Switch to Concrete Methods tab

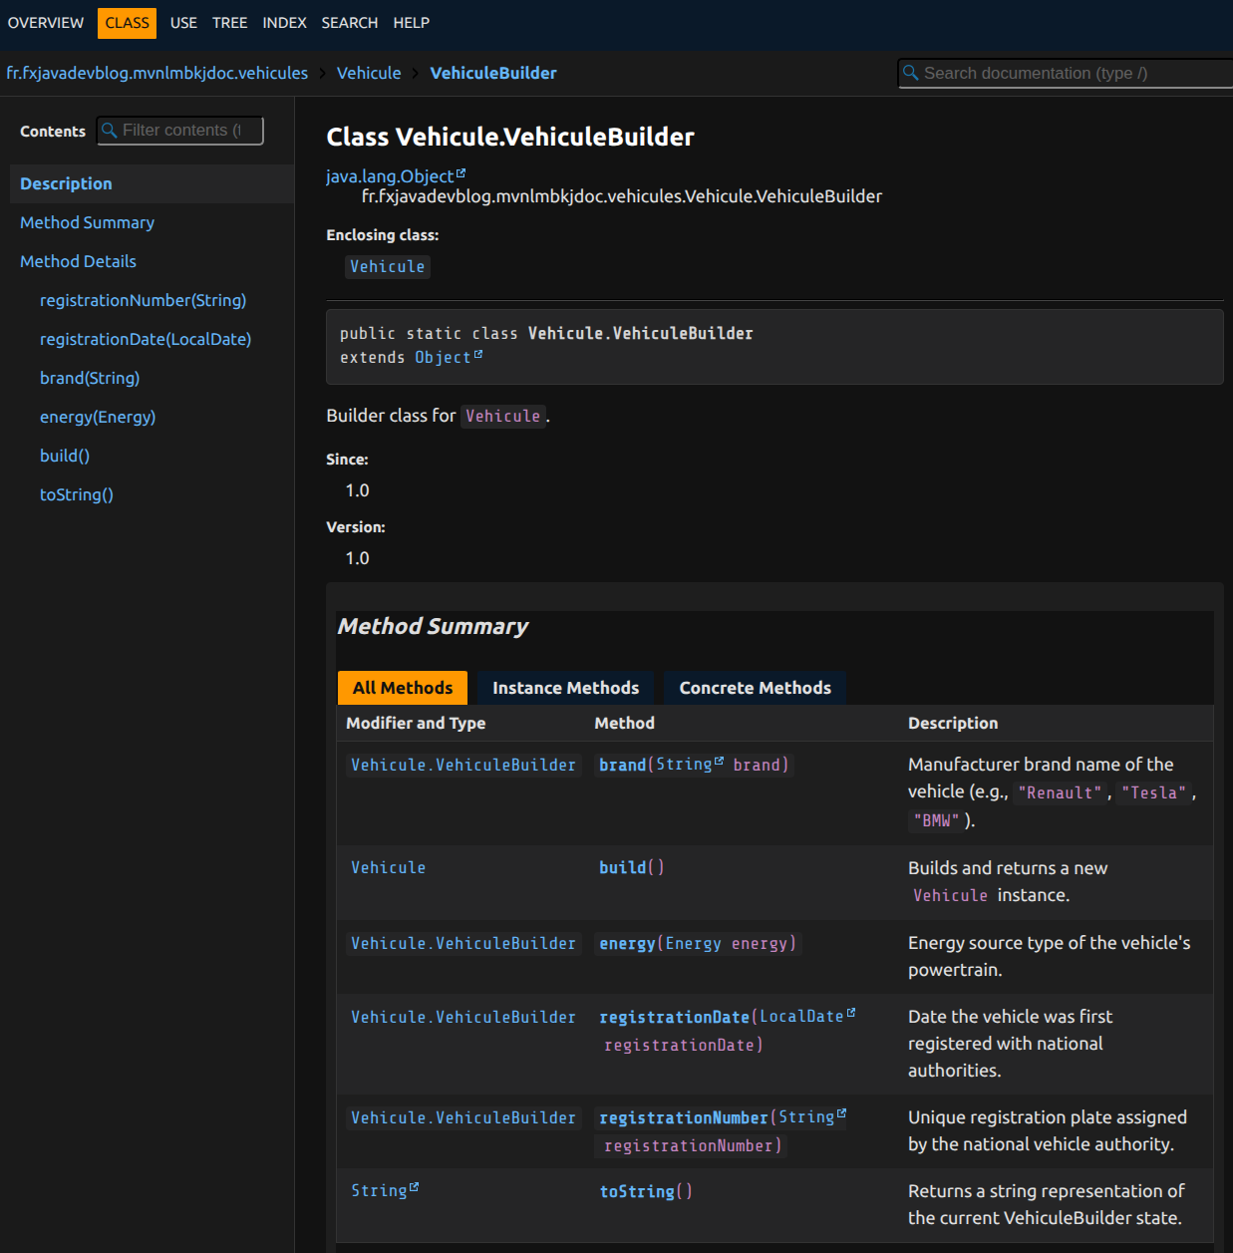point(755,688)
